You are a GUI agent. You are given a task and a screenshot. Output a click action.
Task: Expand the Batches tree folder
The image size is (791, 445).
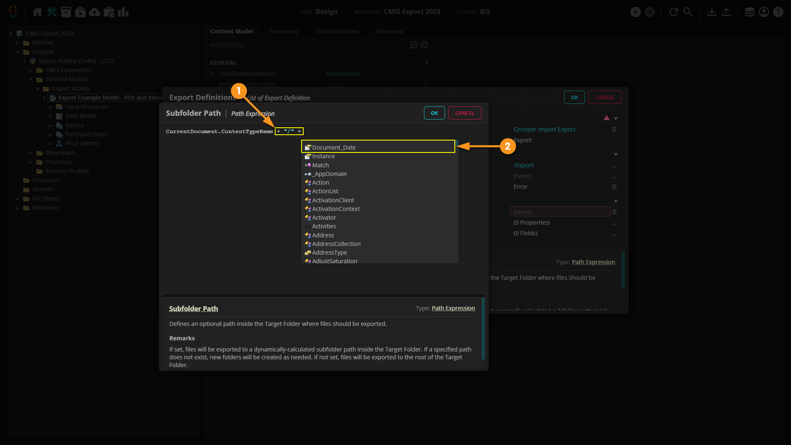pos(18,43)
